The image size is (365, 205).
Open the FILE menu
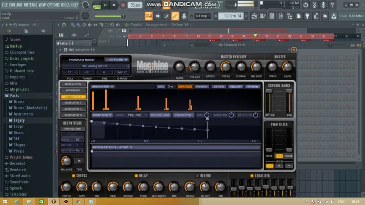(x=5, y=5)
